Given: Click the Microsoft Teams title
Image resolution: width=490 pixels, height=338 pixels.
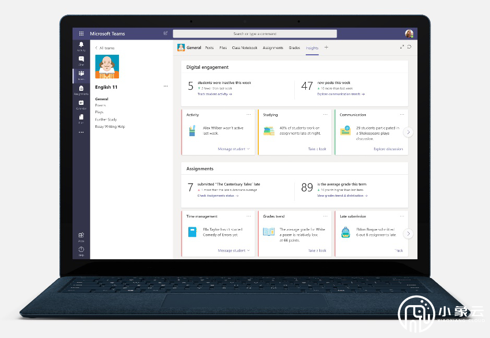Looking at the screenshot, I should tap(107, 34).
